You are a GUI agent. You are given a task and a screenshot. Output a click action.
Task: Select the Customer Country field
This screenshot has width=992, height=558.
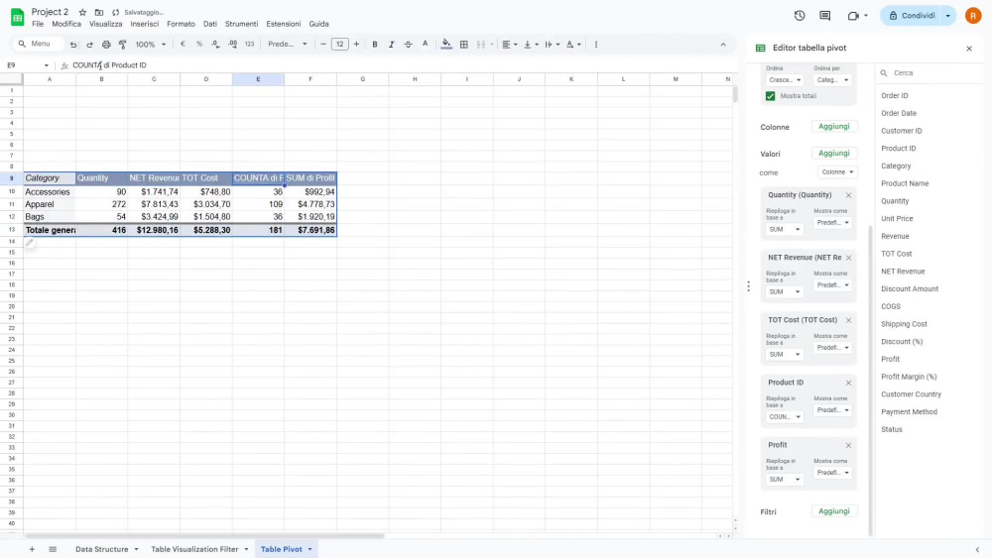click(x=911, y=394)
